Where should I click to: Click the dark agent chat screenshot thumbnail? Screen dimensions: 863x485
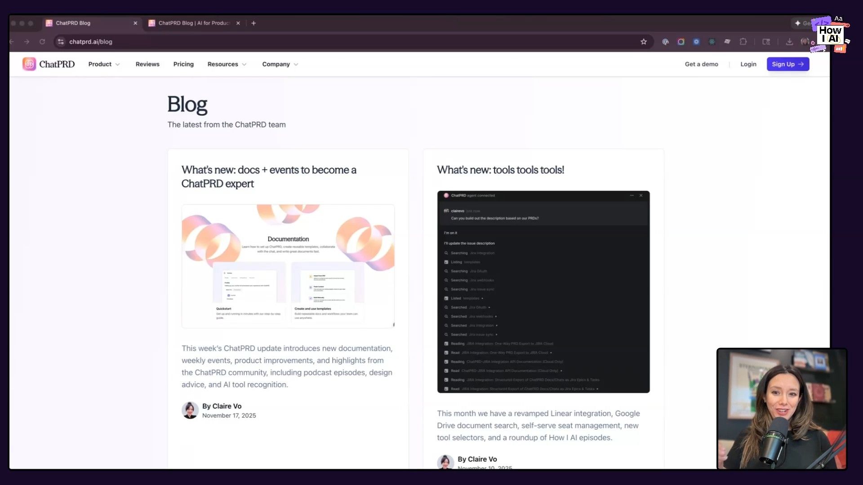coord(543,292)
